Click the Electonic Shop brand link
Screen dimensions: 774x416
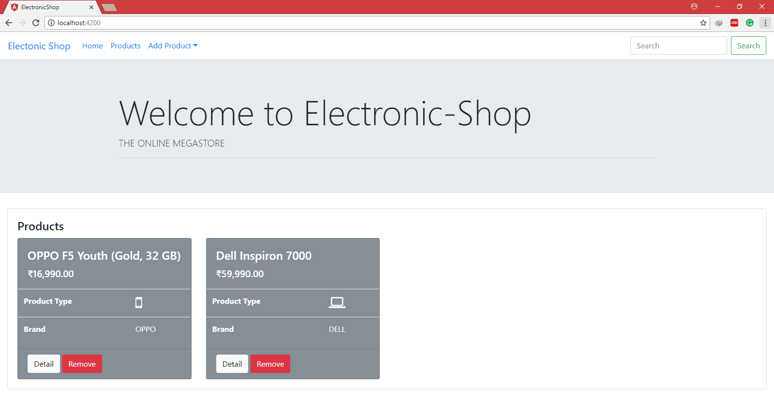pyautogui.click(x=39, y=46)
